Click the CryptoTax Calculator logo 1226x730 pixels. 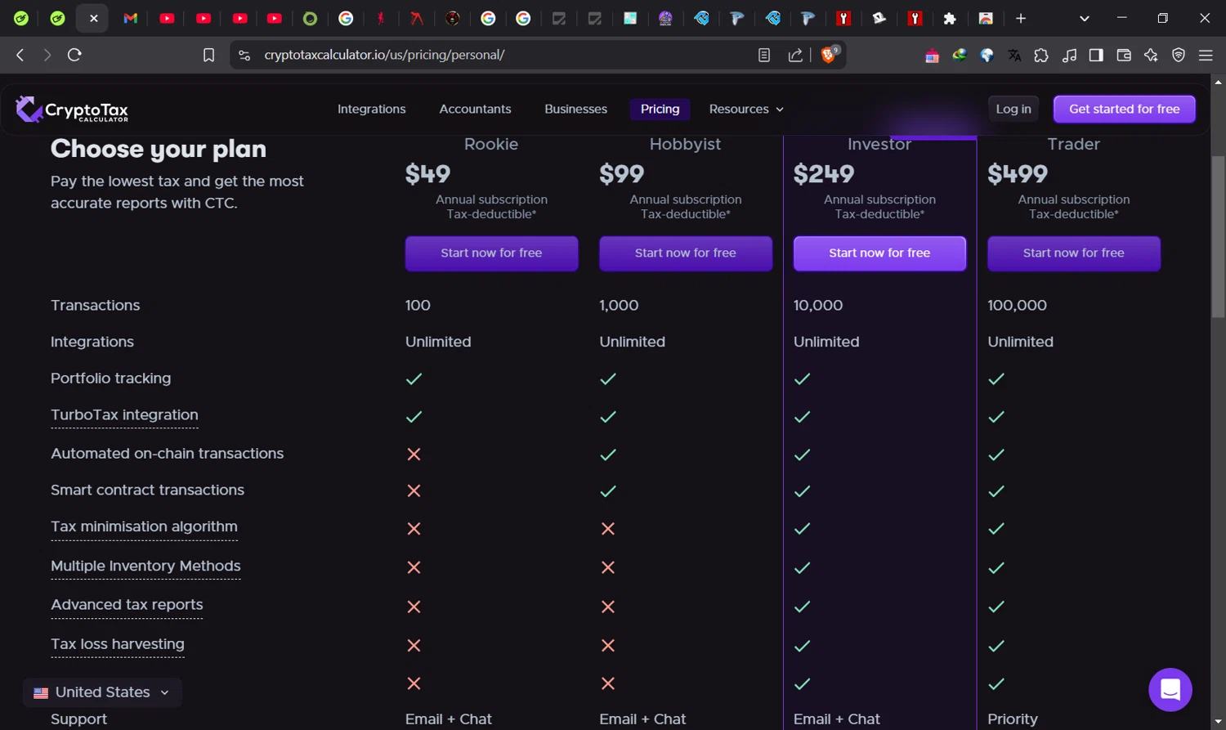pos(72,110)
